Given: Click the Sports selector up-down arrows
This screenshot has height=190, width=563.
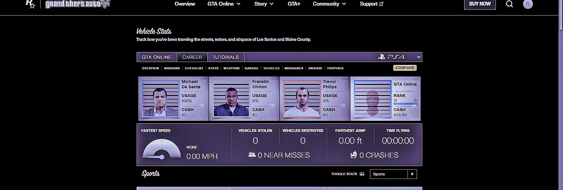Looking at the screenshot, I should [x=412, y=174].
